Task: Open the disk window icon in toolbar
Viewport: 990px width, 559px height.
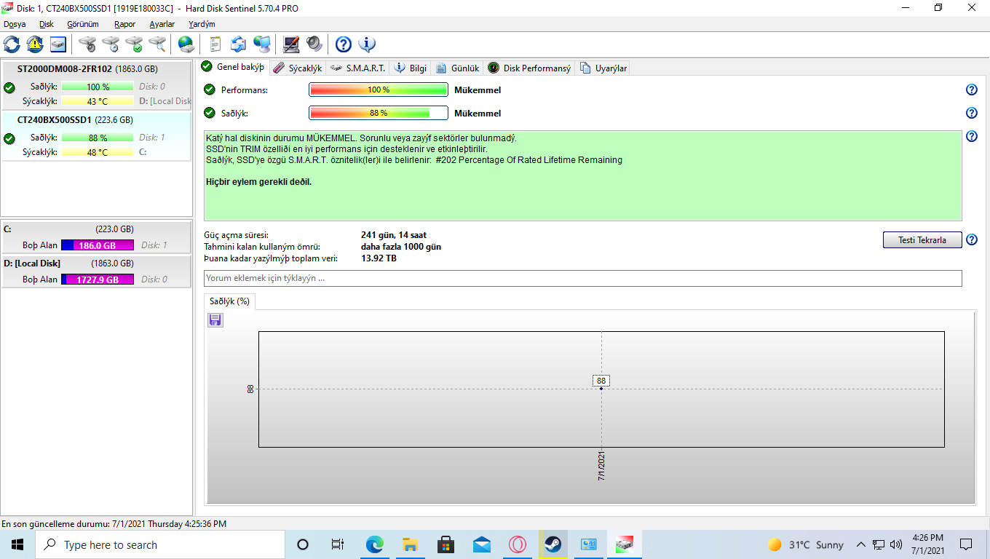Action: (58, 44)
